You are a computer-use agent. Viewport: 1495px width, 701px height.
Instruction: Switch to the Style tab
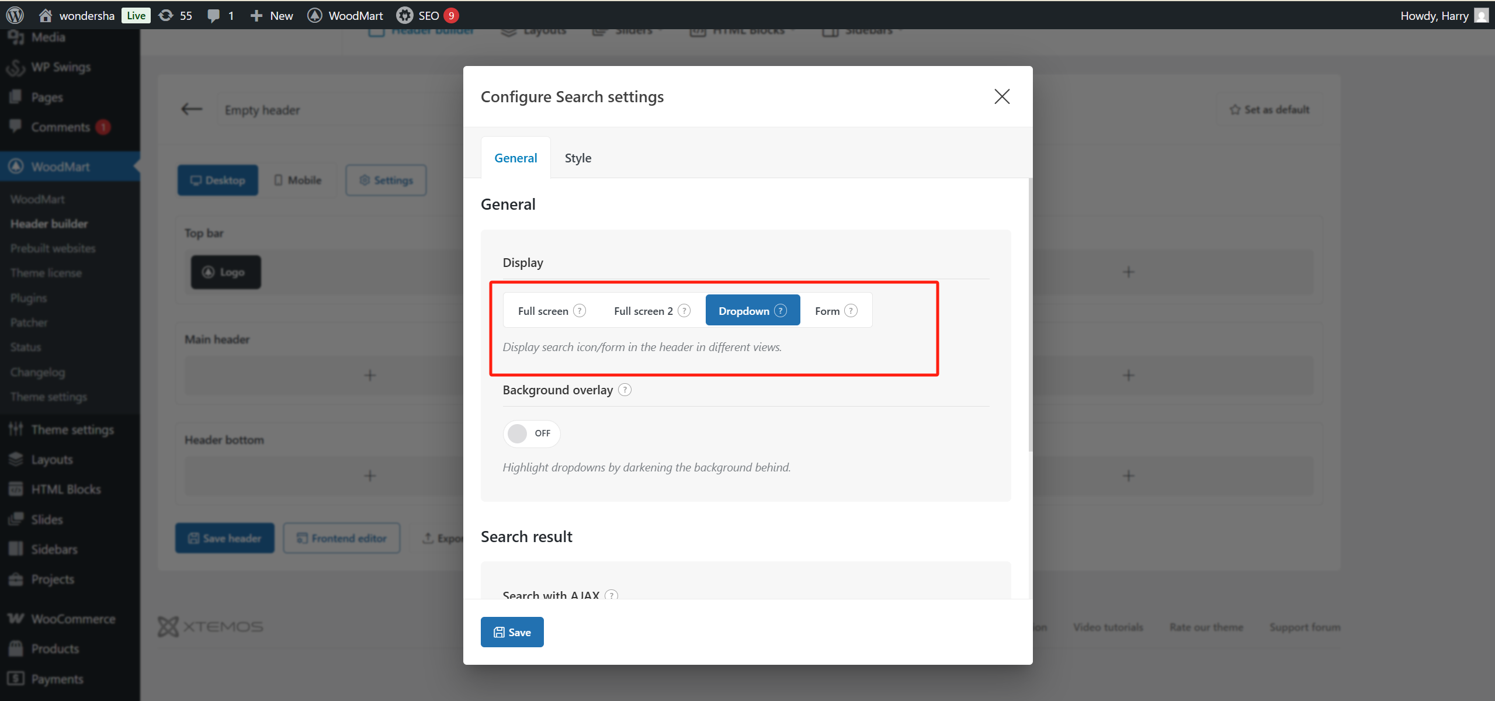(578, 157)
